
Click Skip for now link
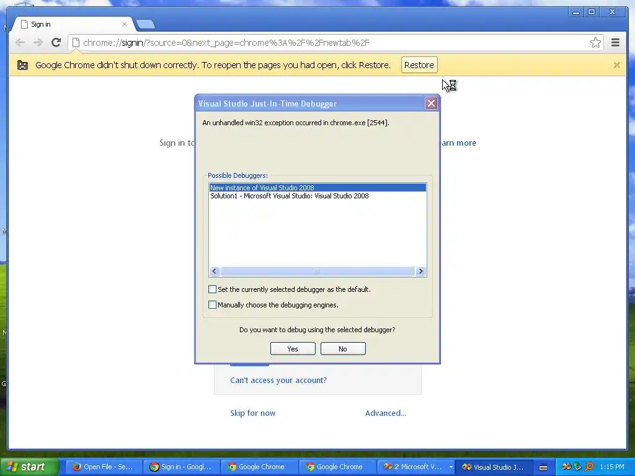point(253,413)
